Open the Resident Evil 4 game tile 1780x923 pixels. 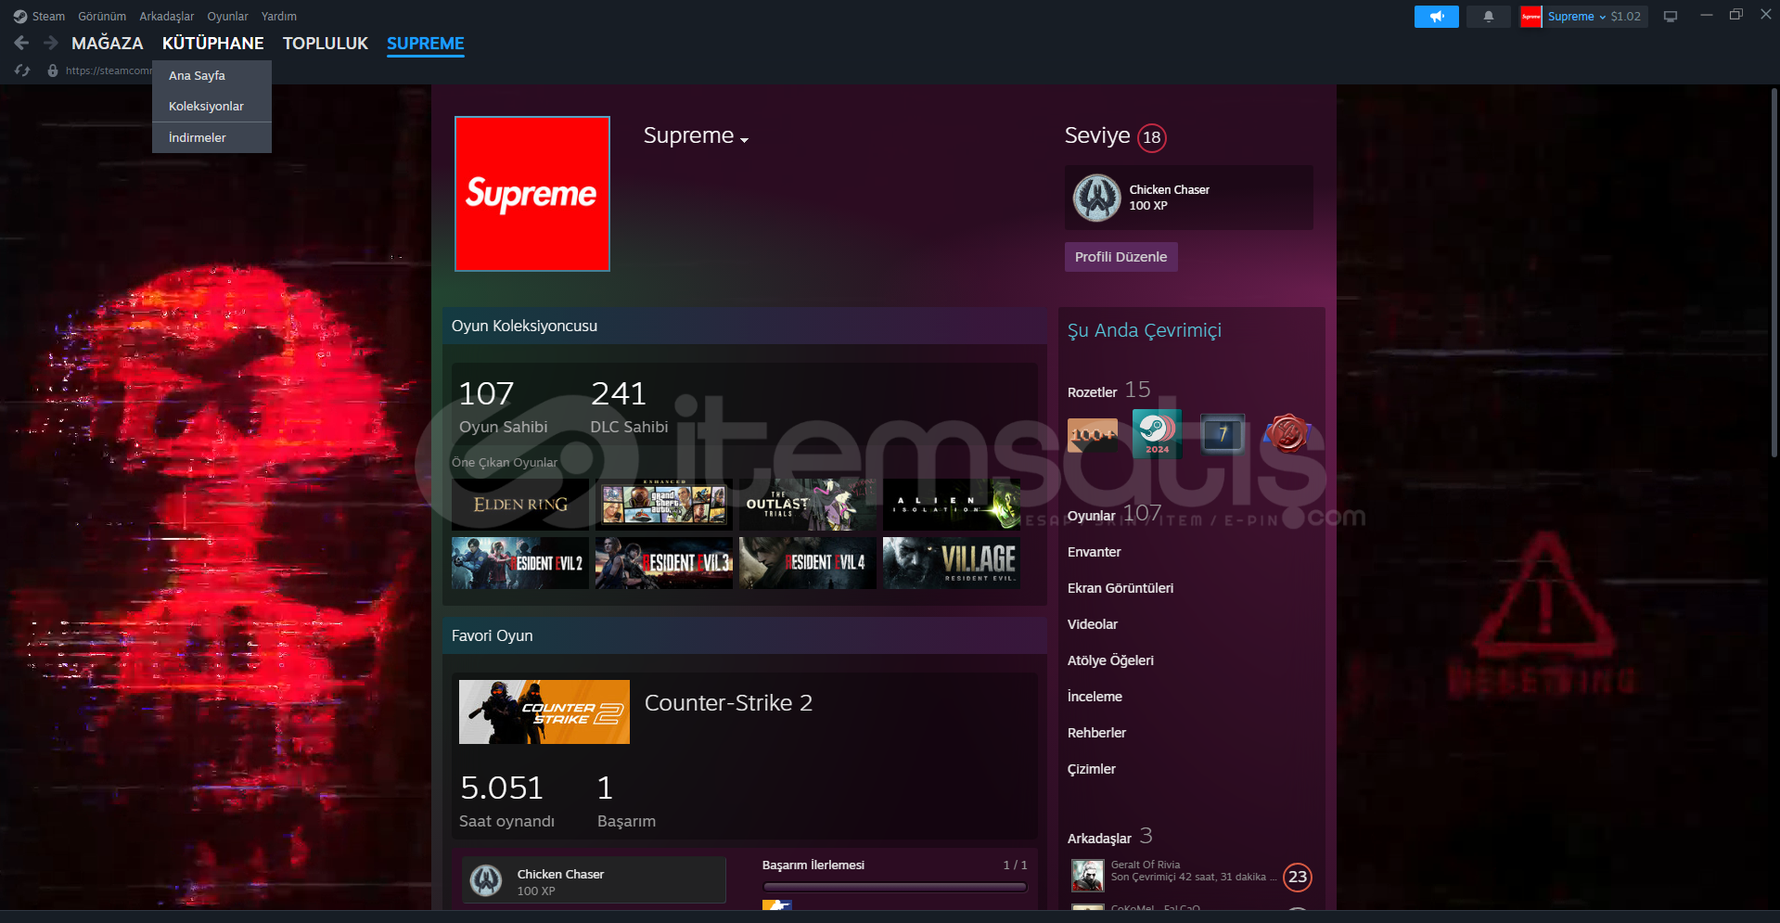coord(808,563)
